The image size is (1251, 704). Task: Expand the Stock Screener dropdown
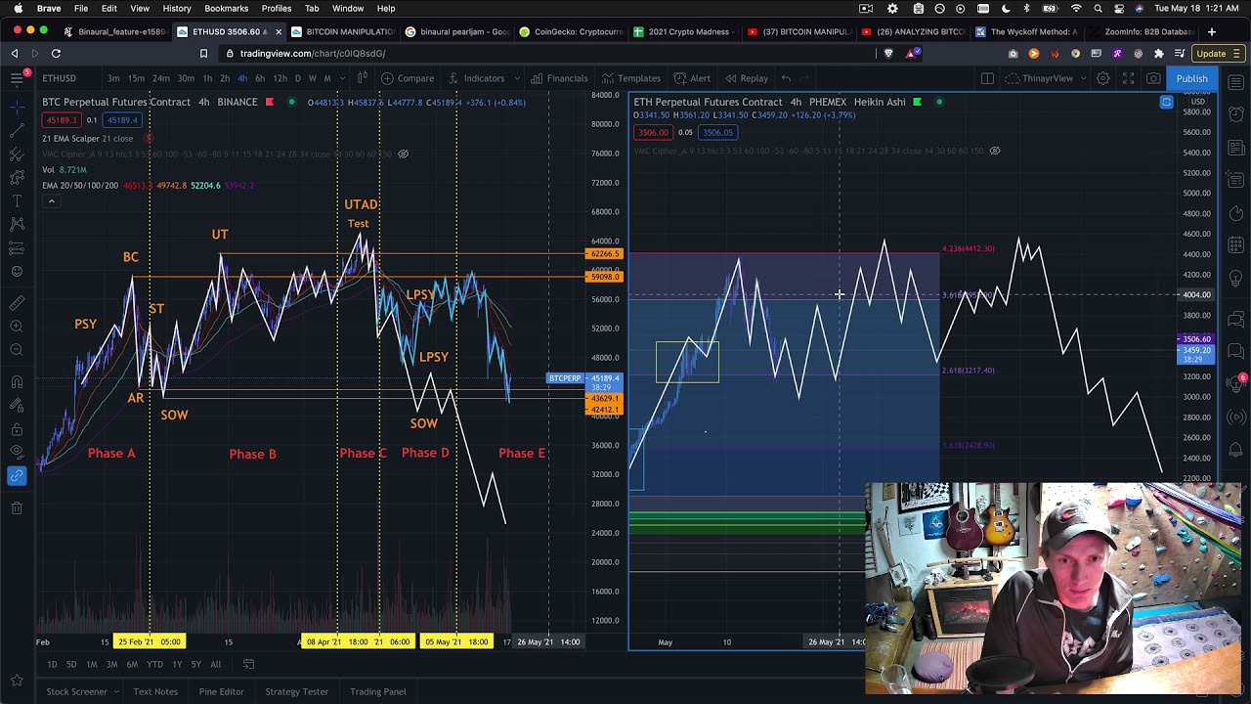[116, 692]
